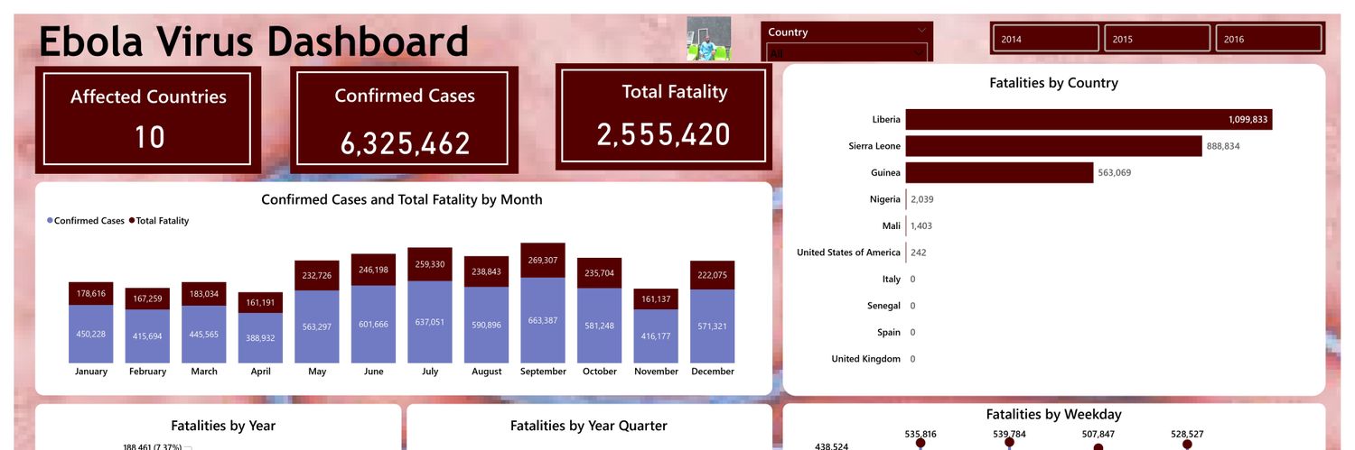
Task: Select the Total Fatality 2,555,420 card
Action: click(663, 115)
